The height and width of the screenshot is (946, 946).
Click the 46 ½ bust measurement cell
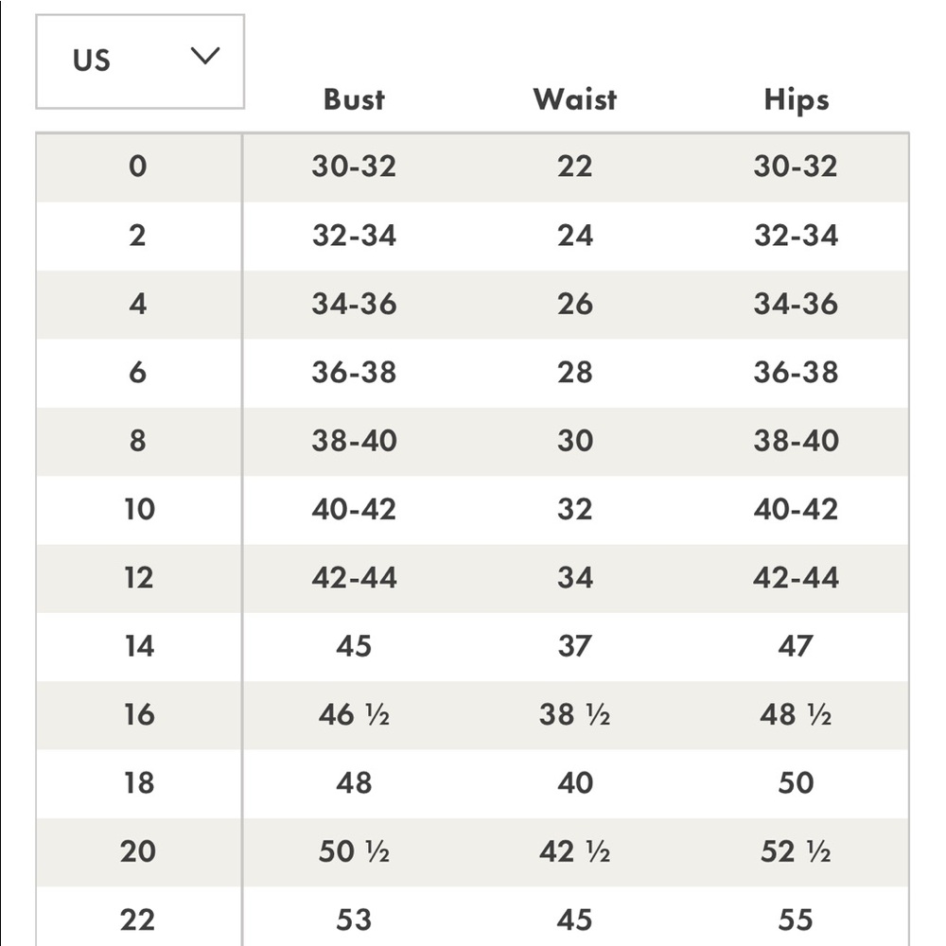pyautogui.click(x=354, y=715)
